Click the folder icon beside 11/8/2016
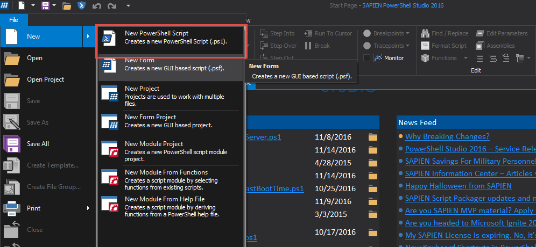Screen dimensions: 536x247 point(373,137)
